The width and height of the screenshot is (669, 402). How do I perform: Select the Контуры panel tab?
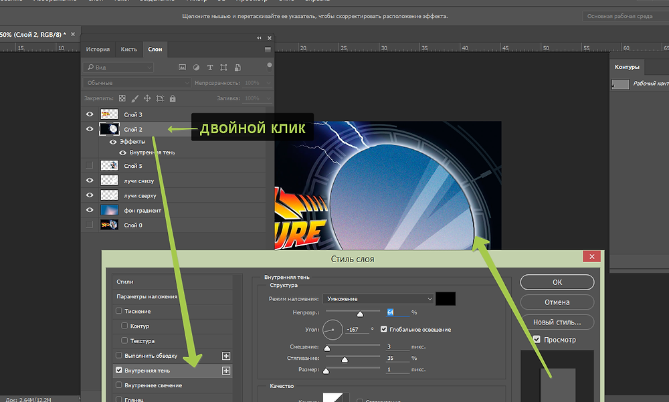(627, 67)
